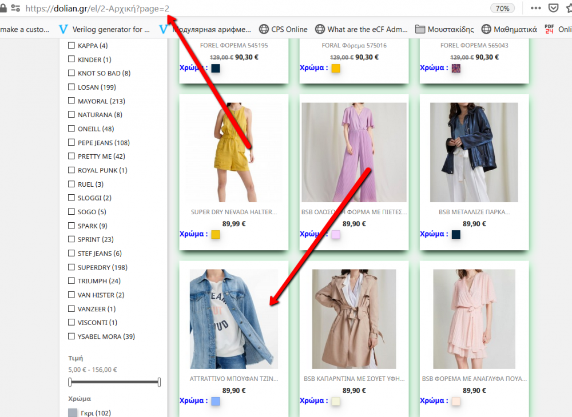Select patterned swatch under FOREL ΦΟΡΕΜΑ 565043
Screen dimensions: 572x417
click(456, 68)
